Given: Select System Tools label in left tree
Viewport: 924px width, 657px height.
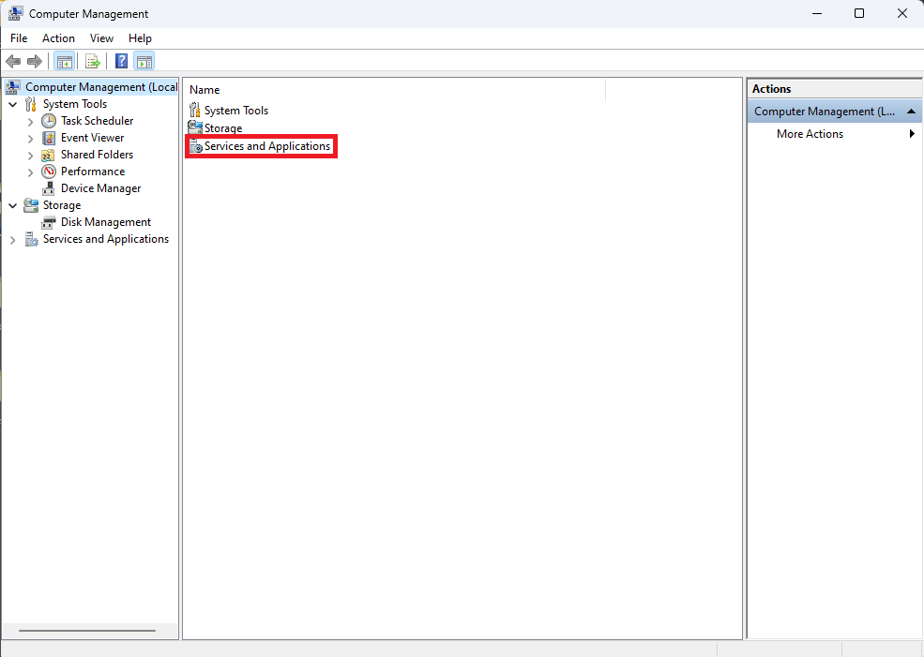Looking at the screenshot, I should [x=75, y=104].
